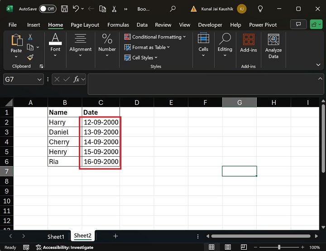This screenshot has height=251, width=326.
Task: Expand the Name Box dropdown arrow
Action: (x=39, y=79)
